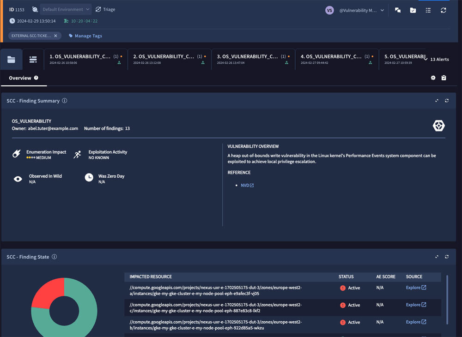Image resolution: width=462 pixels, height=337 pixels.
Task: Open the case wall list icon tab
Action: tap(33, 60)
